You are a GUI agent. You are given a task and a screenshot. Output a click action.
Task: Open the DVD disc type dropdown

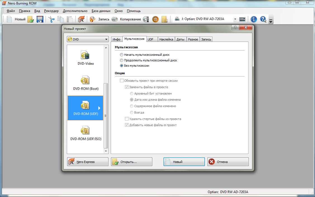(88, 39)
